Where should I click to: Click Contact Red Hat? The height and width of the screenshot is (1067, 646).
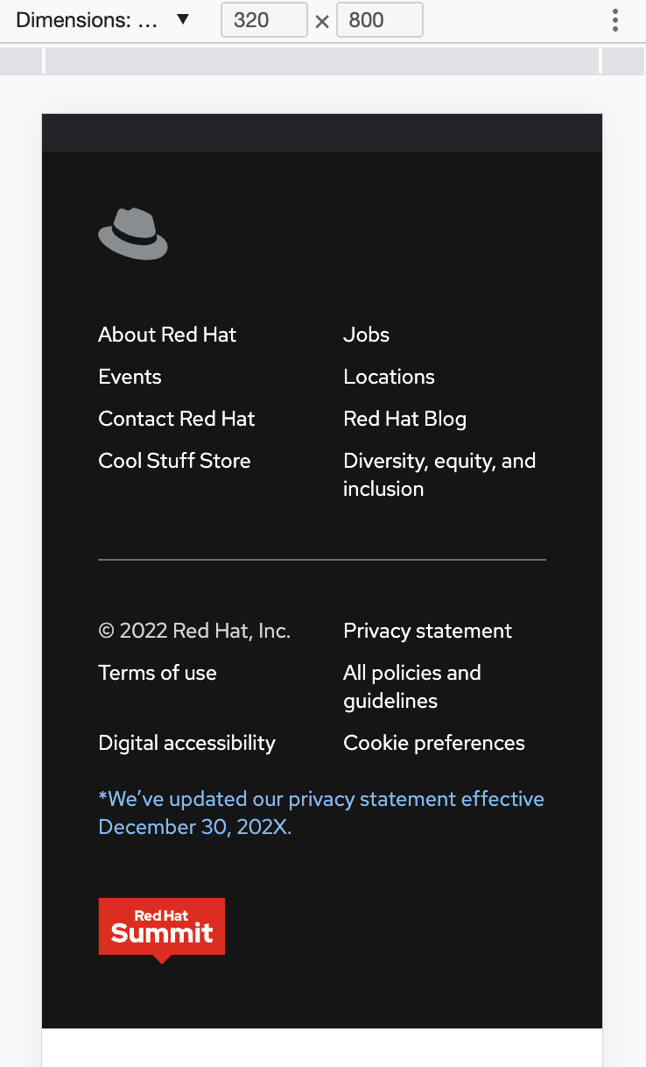[176, 419]
